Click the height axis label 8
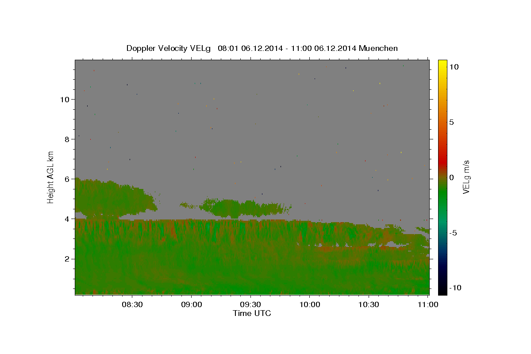The height and width of the screenshot is (354, 531). pos(67,139)
